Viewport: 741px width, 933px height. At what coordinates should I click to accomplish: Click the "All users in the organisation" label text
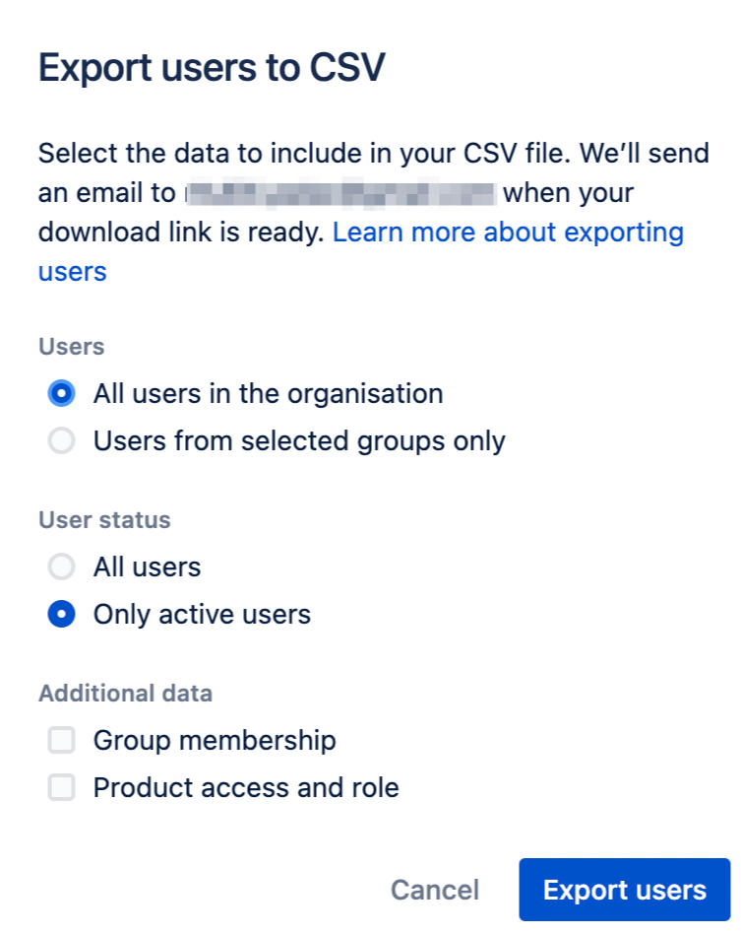(x=268, y=394)
